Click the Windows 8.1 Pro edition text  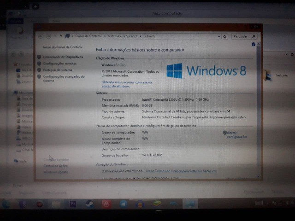(113, 65)
